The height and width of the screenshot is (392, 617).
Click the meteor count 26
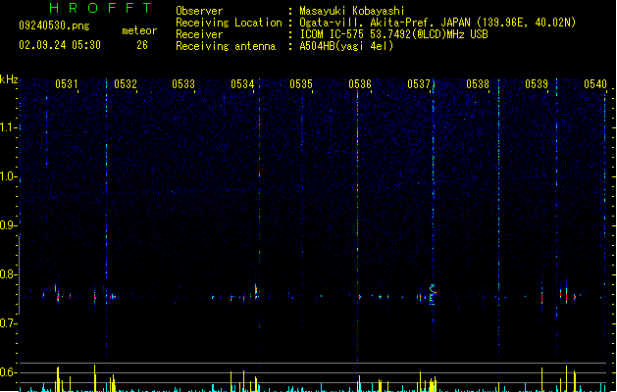[x=142, y=45]
